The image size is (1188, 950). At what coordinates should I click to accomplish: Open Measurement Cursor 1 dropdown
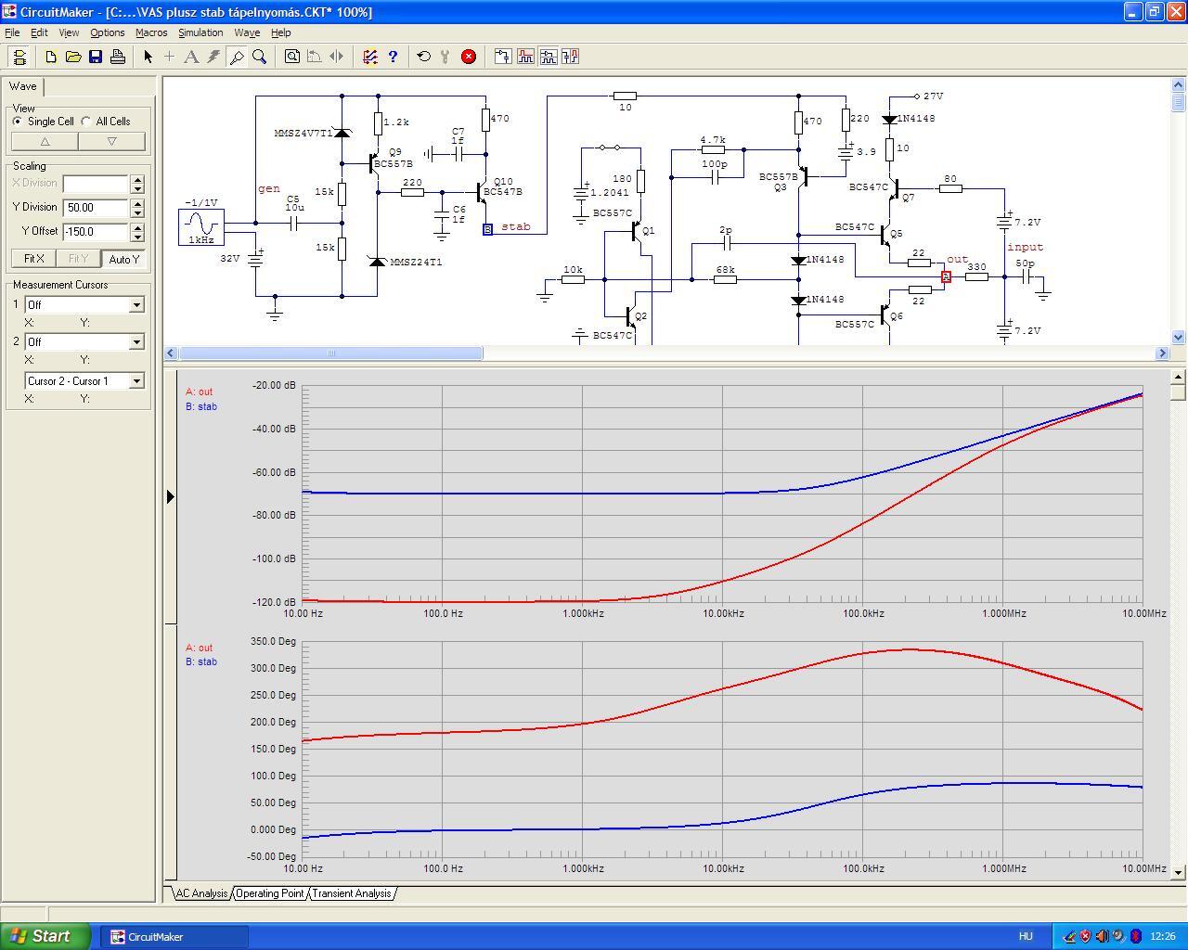point(136,305)
